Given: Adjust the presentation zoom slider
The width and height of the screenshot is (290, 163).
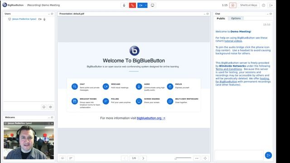Looking at the screenshot, I should tap(183, 158).
